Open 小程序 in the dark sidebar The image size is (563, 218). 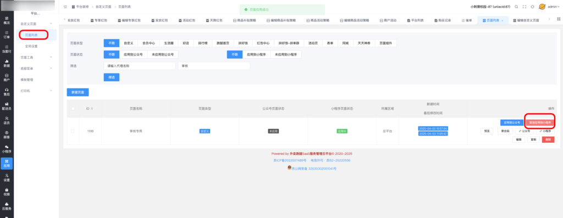[7, 149]
